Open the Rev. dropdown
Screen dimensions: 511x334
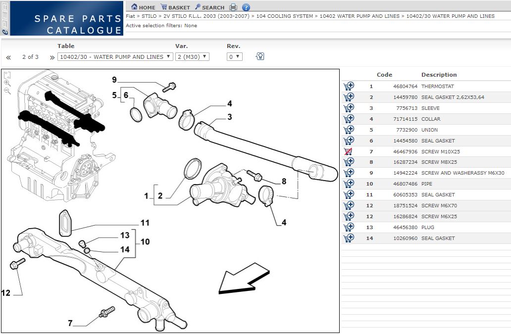[x=234, y=56]
